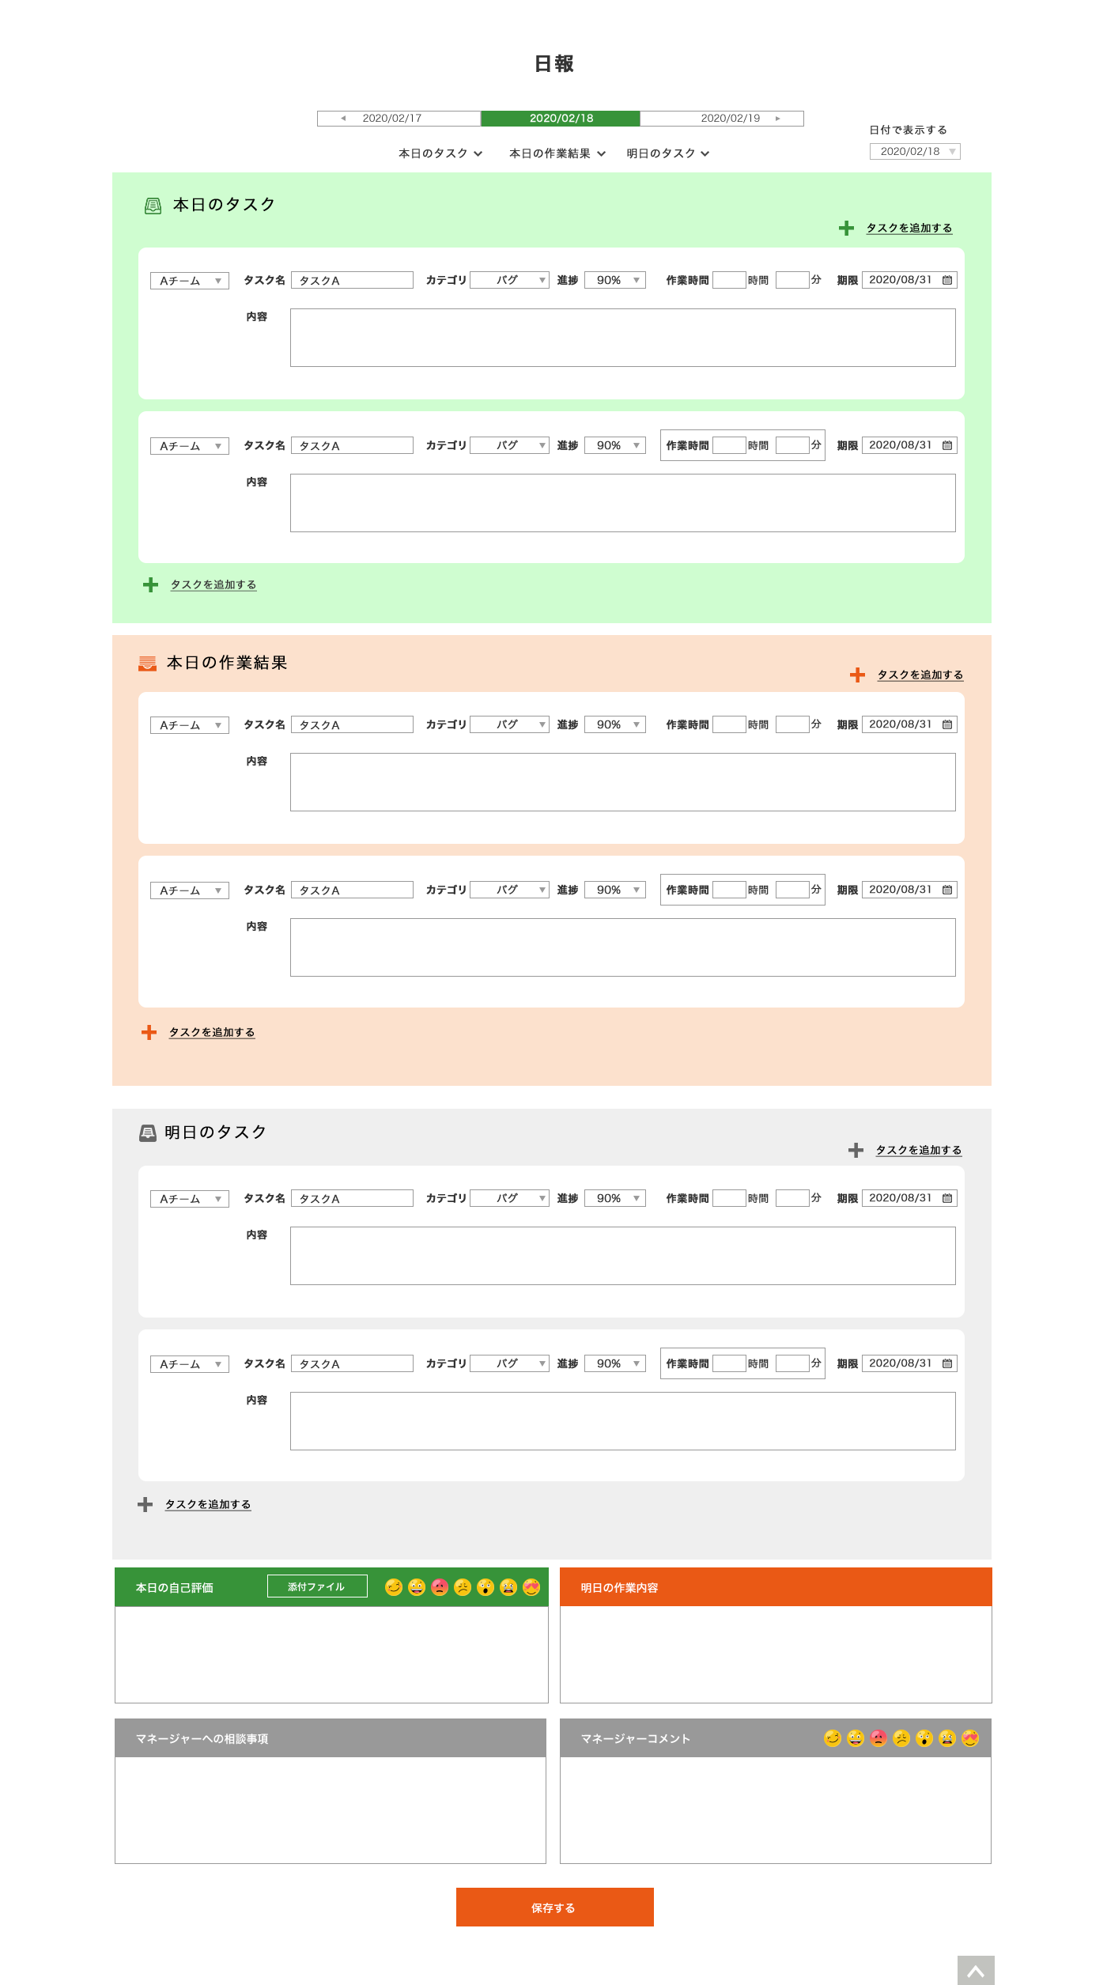Viewport: 1107px width, 1985px height.
Task: Go to previous day with left arrow
Action: pyautogui.click(x=343, y=119)
